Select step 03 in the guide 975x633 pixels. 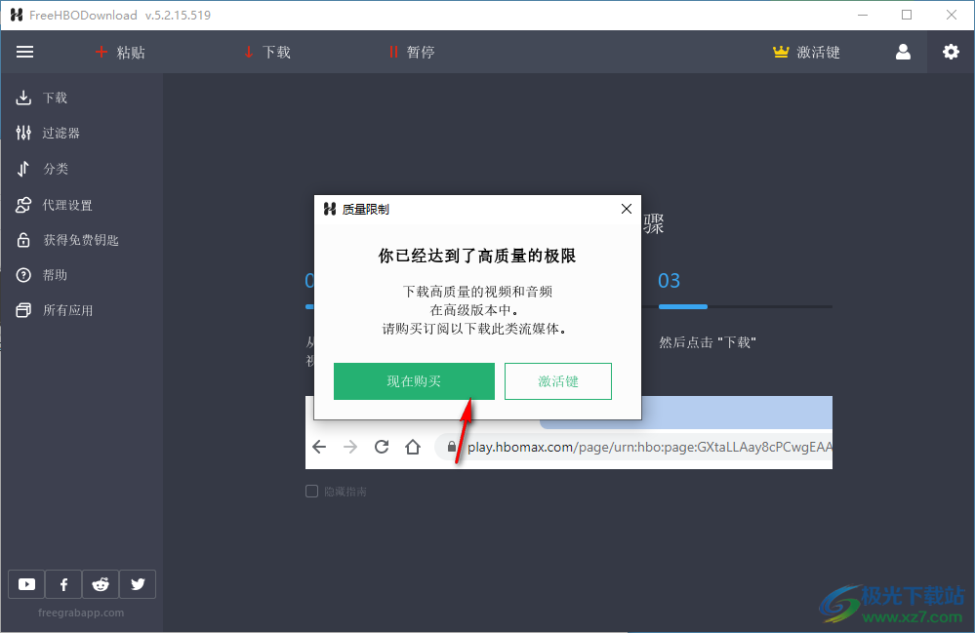tap(670, 281)
